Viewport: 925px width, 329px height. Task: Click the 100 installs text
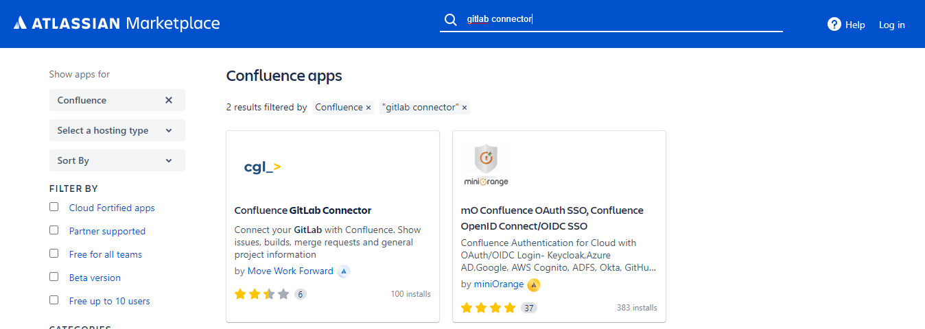(411, 294)
